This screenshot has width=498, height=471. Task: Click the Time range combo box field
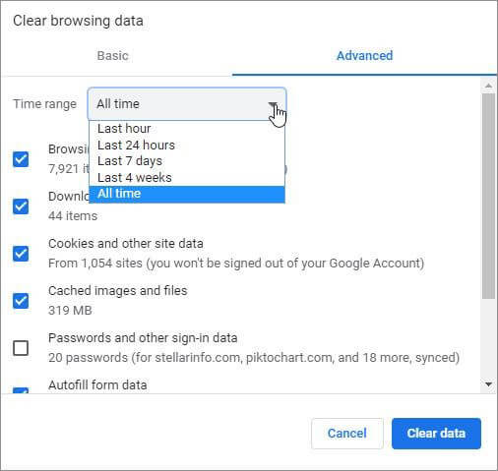187,104
